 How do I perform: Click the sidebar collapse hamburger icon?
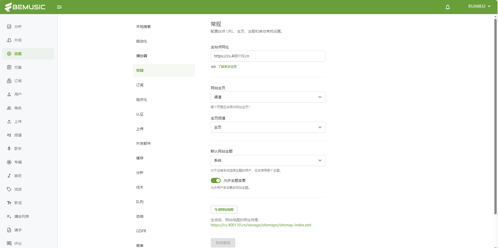pyautogui.click(x=59, y=7)
